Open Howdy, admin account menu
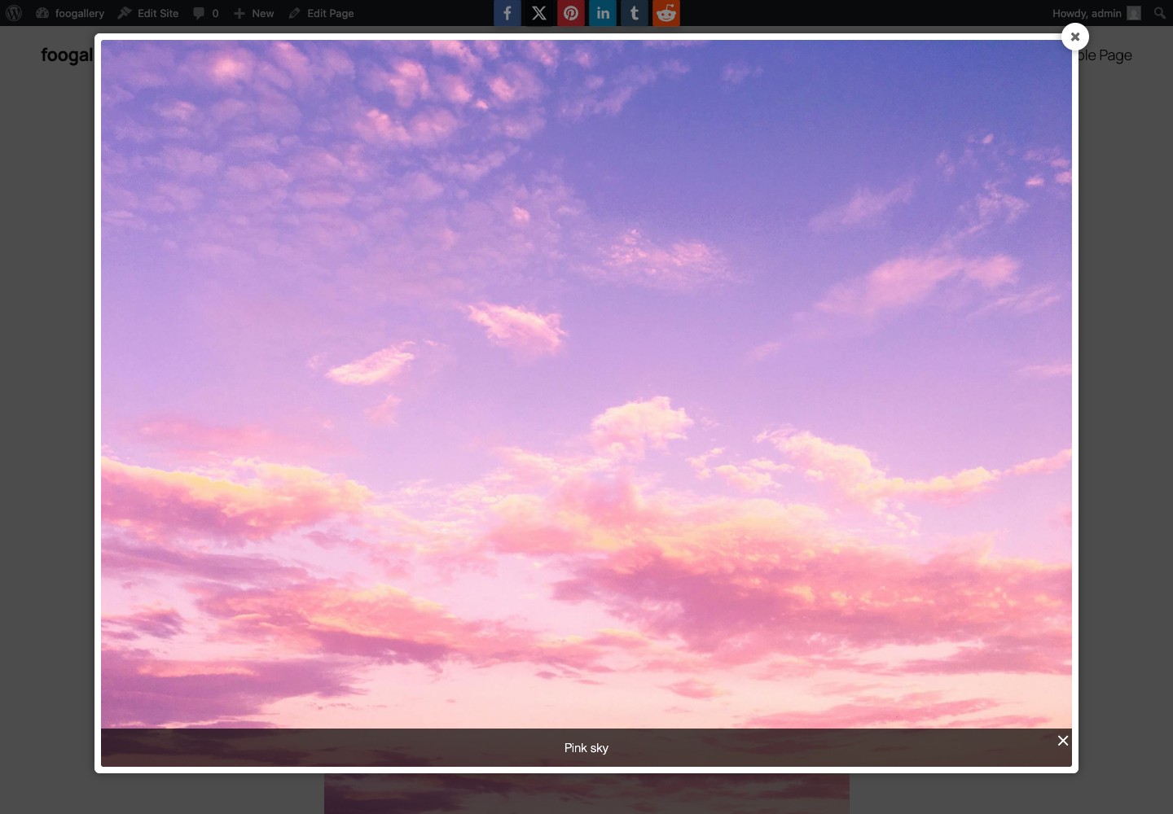The height and width of the screenshot is (814, 1173). click(1096, 13)
